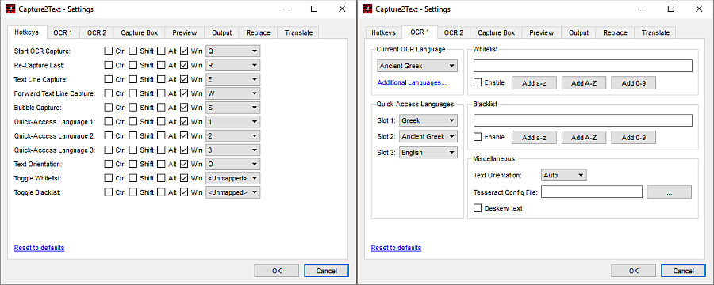Click OK in the Hotkeys window
Screen dimensions: 714x285
(277, 271)
